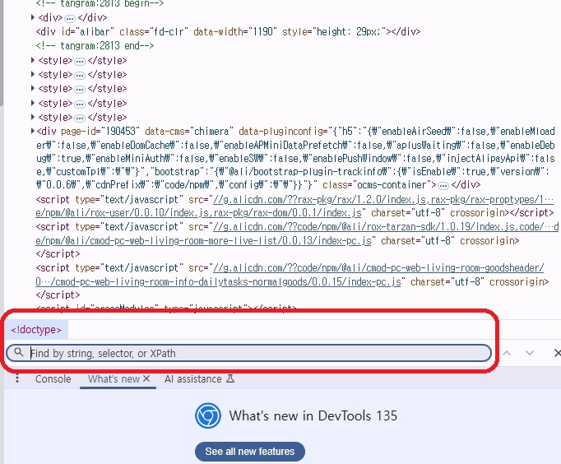Screen dimensions: 561x464
Task: Click ellipsis badge in second style element
Action: tap(80, 75)
